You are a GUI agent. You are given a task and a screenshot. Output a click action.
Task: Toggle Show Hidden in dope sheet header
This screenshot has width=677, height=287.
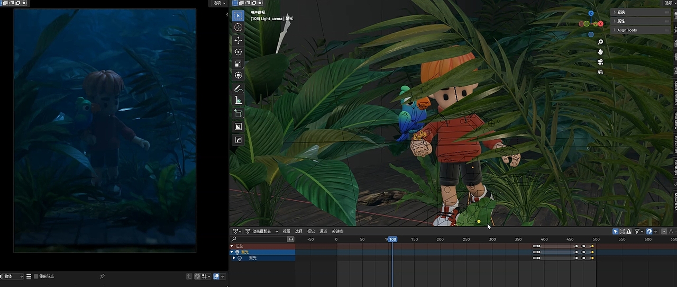(x=622, y=231)
